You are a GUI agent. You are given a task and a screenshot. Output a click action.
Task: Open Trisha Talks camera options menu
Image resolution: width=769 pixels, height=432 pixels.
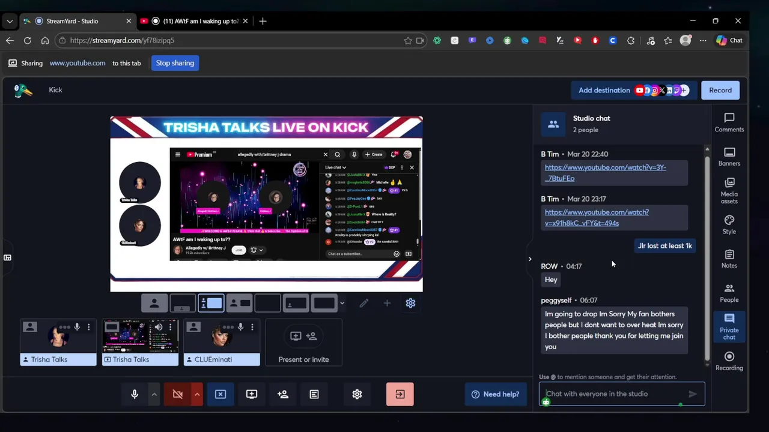89,327
